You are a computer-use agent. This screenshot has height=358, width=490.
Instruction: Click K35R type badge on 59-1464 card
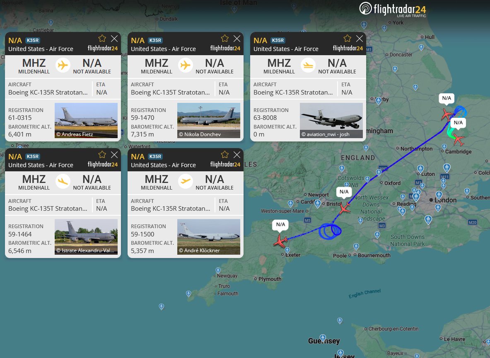(x=32, y=156)
